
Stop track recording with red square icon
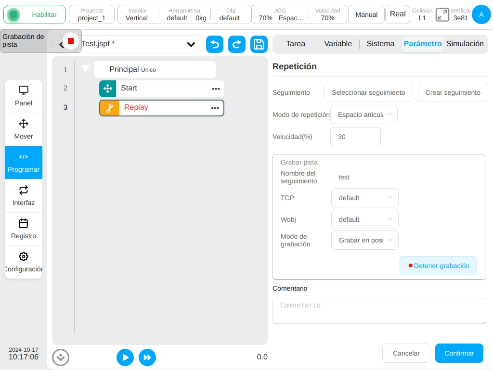(x=71, y=41)
